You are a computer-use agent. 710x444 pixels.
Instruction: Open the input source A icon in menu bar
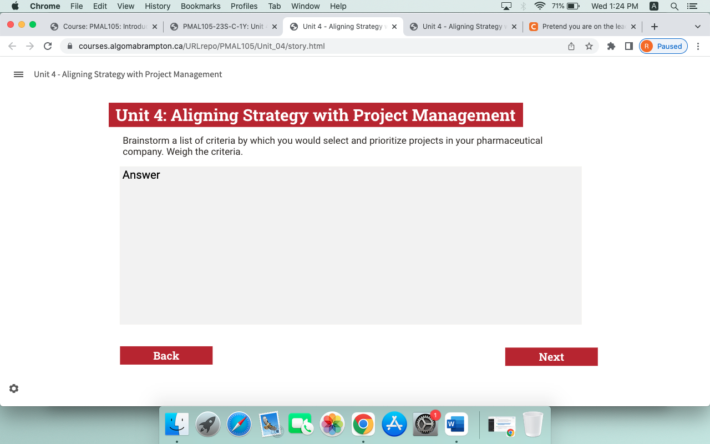(x=654, y=6)
